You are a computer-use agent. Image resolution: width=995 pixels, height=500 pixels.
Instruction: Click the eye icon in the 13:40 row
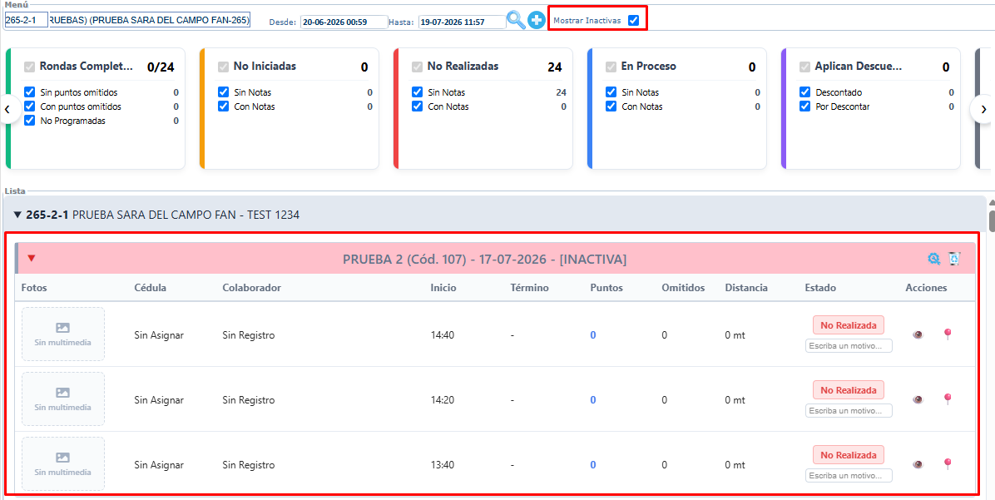coord(918,464)
